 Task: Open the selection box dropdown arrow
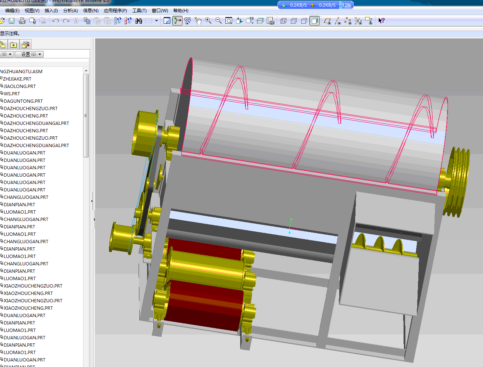(x=156, y=21)
